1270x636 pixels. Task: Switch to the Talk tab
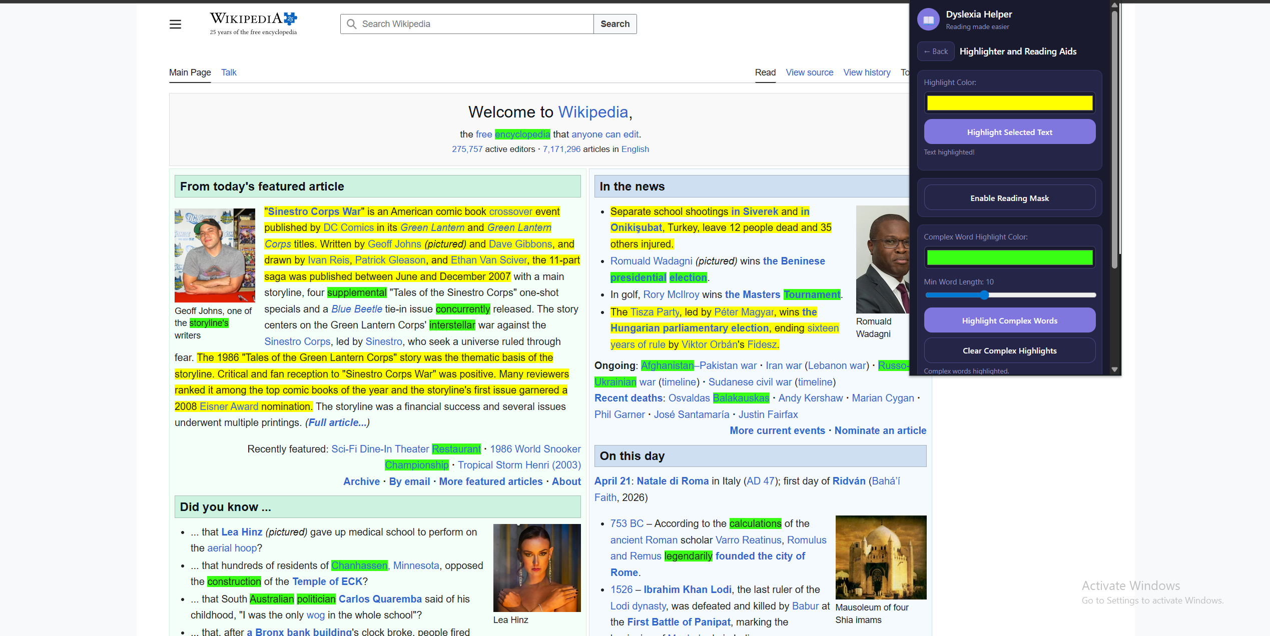pos(229,72)
